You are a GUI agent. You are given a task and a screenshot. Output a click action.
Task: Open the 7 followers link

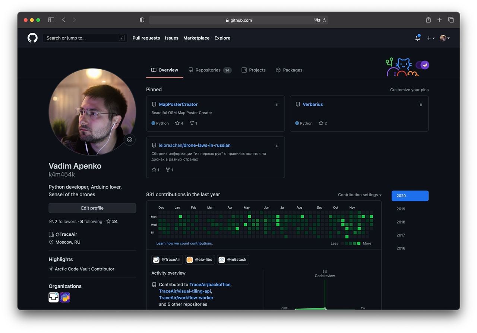pyautogui.click(x=63, y=222)
